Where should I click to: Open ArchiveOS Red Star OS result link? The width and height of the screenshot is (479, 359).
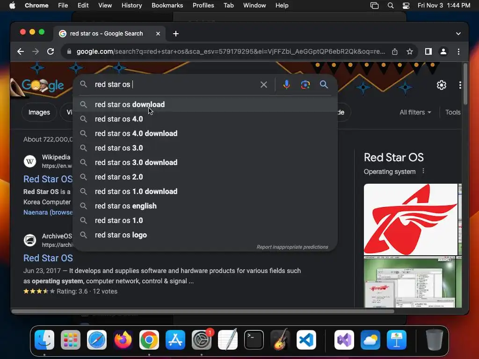(x=48, y=258)
